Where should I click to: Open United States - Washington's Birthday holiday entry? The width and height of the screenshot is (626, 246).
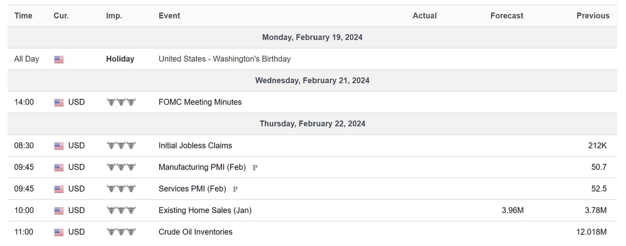(x=225, y=59)
